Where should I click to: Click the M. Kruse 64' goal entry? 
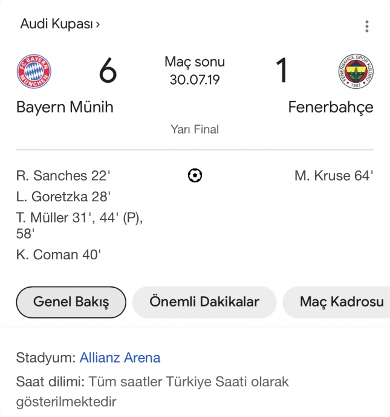point(334,176)
